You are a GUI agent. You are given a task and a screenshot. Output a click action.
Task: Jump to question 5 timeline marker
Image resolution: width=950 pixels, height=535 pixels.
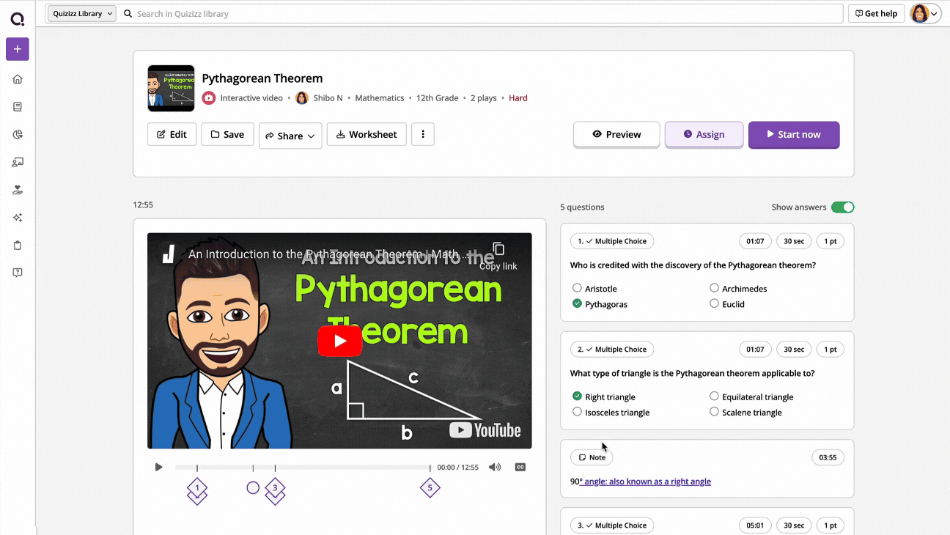tap(430, 488)
